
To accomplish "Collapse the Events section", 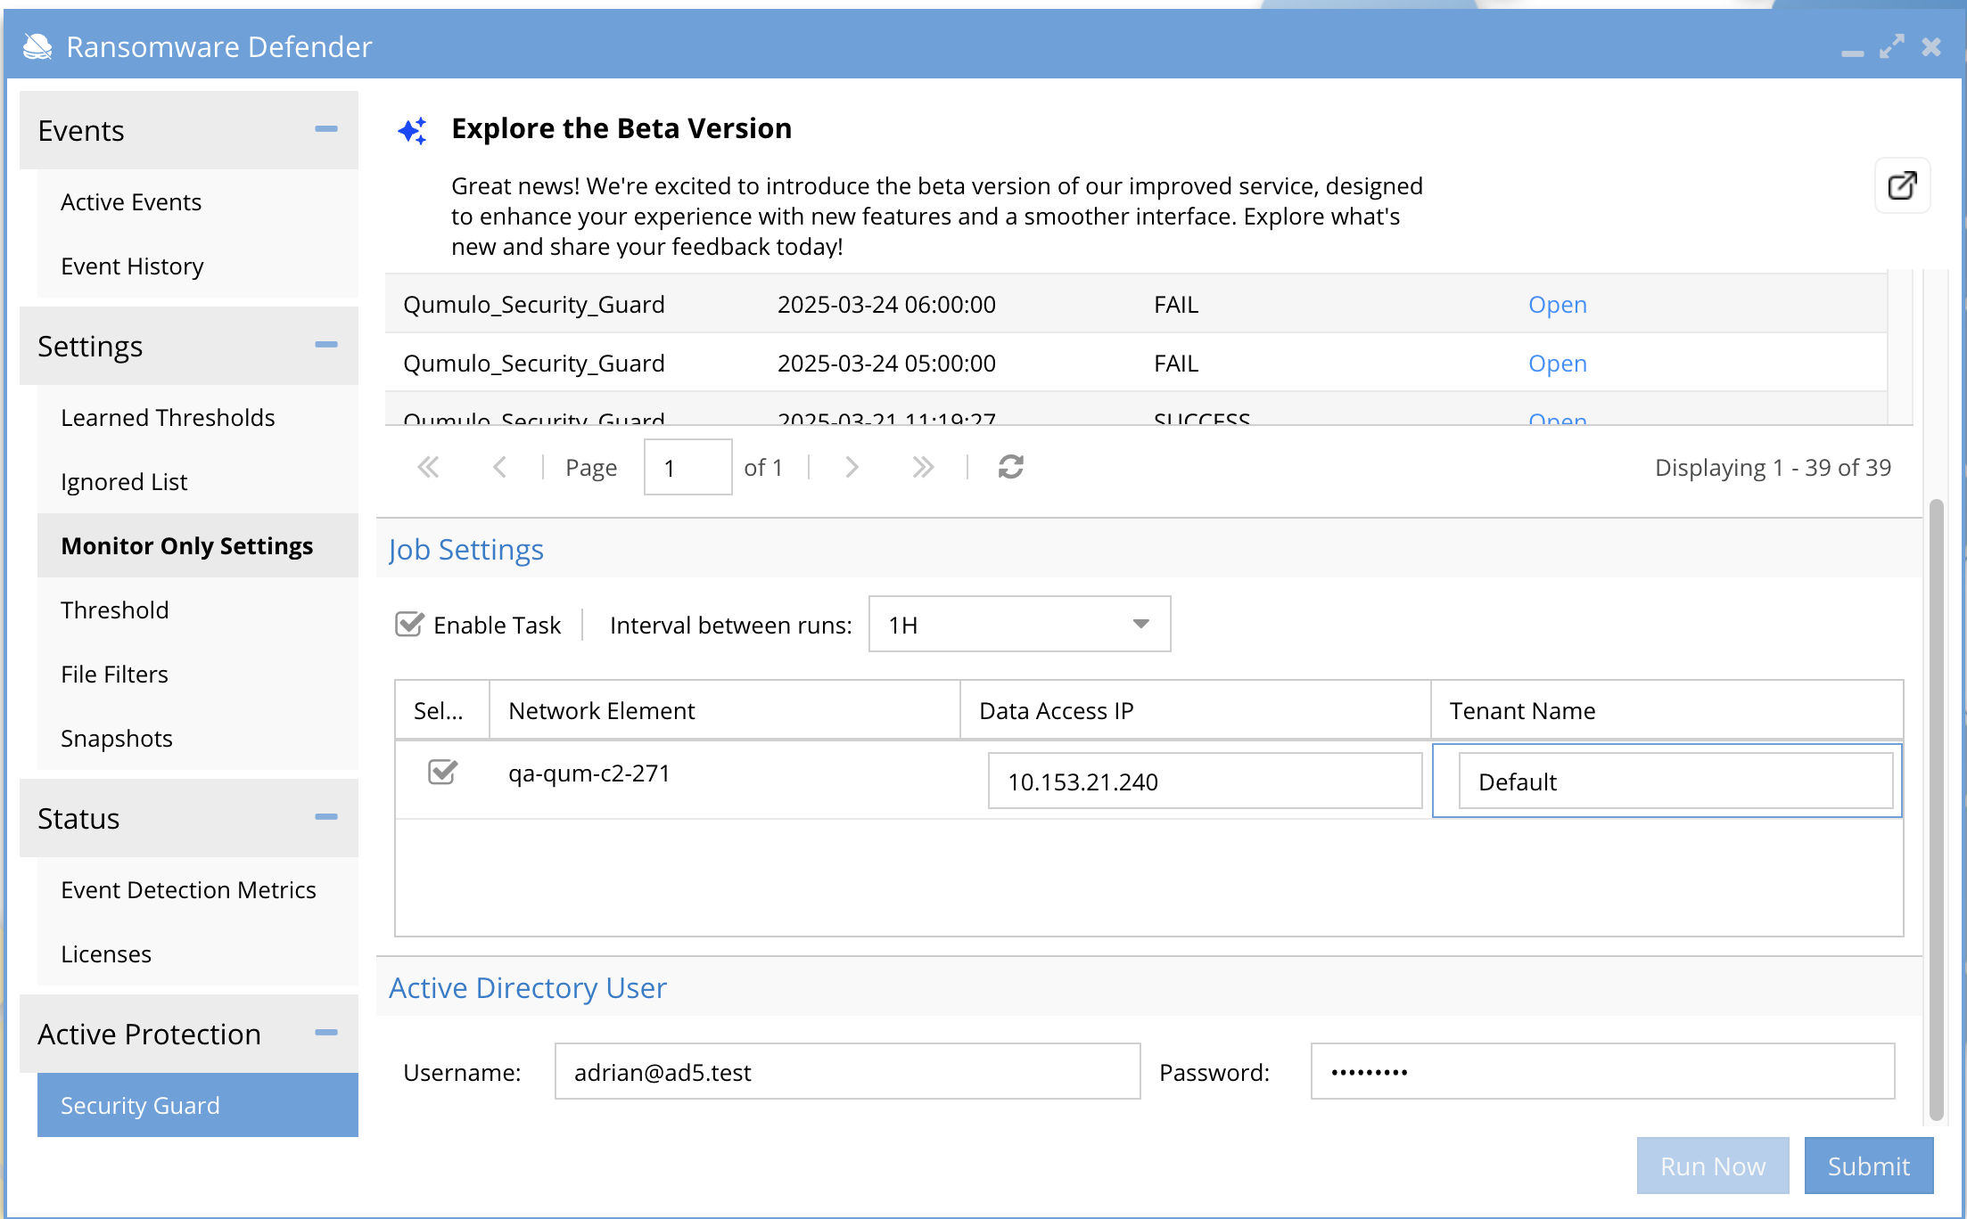I will point(326,129).
